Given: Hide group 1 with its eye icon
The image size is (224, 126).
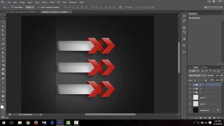Looking at the screenshot, I should pos(190,92).
